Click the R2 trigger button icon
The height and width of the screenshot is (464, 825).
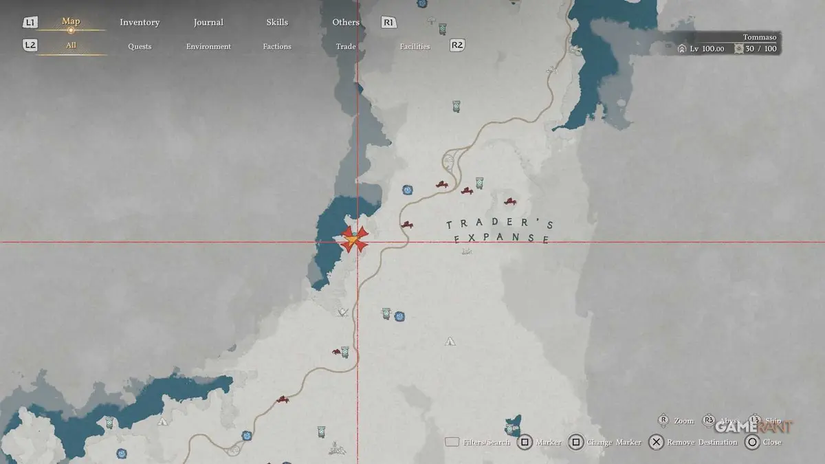457,45
